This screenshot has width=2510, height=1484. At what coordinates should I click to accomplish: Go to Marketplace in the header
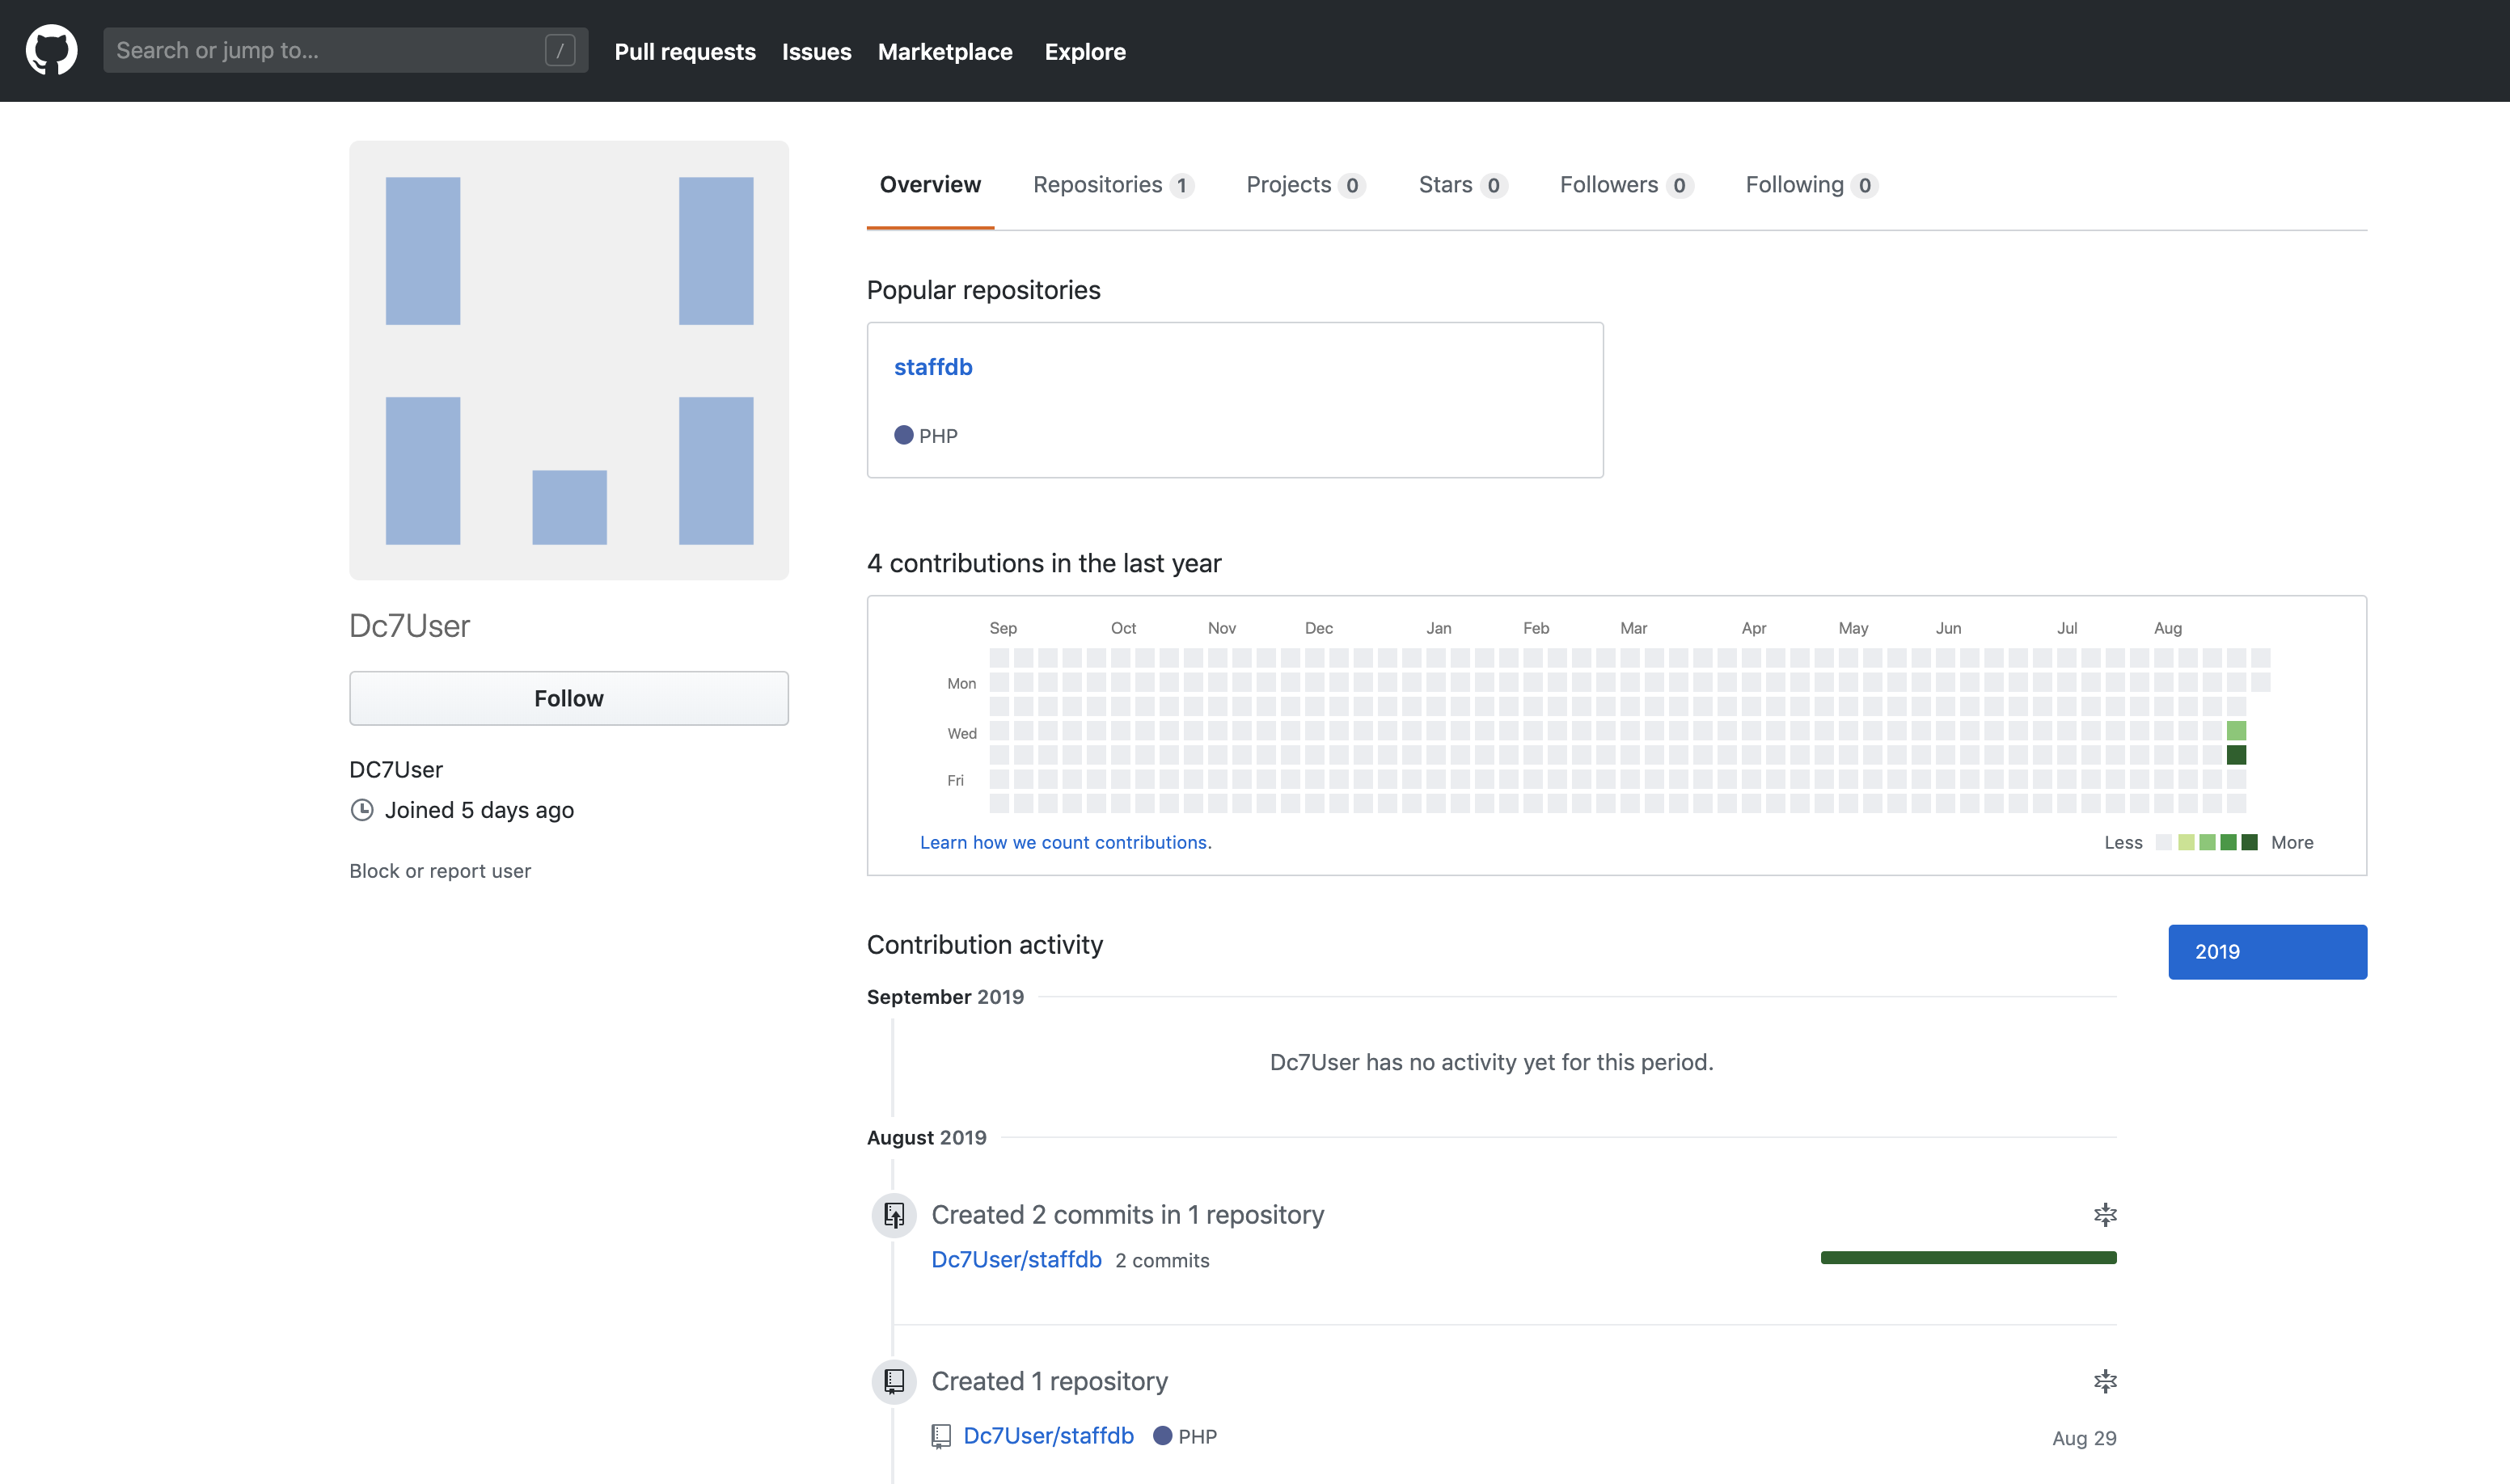(x=945, y=51)
